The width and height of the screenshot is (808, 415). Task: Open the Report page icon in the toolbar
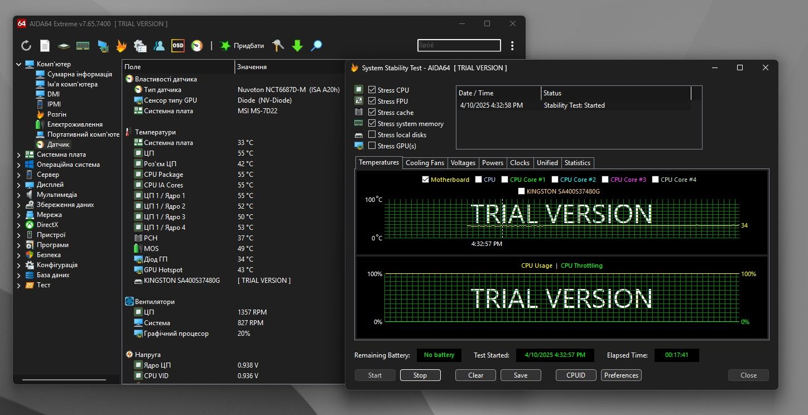tap(45, 46)
